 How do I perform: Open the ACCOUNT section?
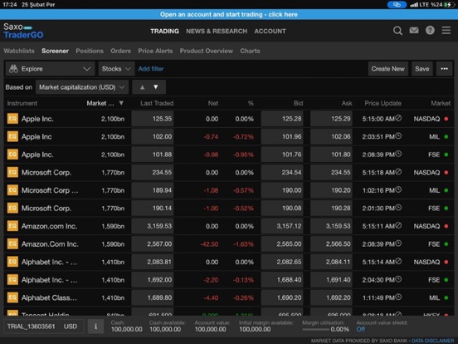pyautogui.click(x=270, y=31)
